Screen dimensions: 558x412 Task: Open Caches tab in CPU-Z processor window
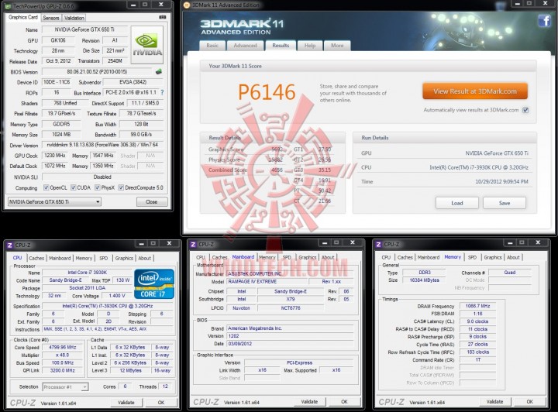tap(36, 258)
